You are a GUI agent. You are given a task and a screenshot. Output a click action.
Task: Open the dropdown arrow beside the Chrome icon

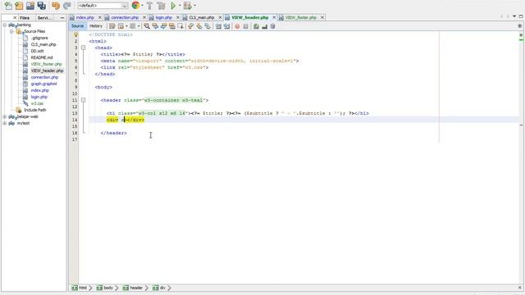[142, 6]
